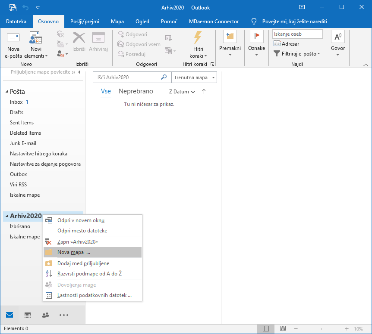Image resolution: width=372 pixels, height=334 pixels.
Task: Open the Hitri koraki lightning gallery
Action: [198, 45]
